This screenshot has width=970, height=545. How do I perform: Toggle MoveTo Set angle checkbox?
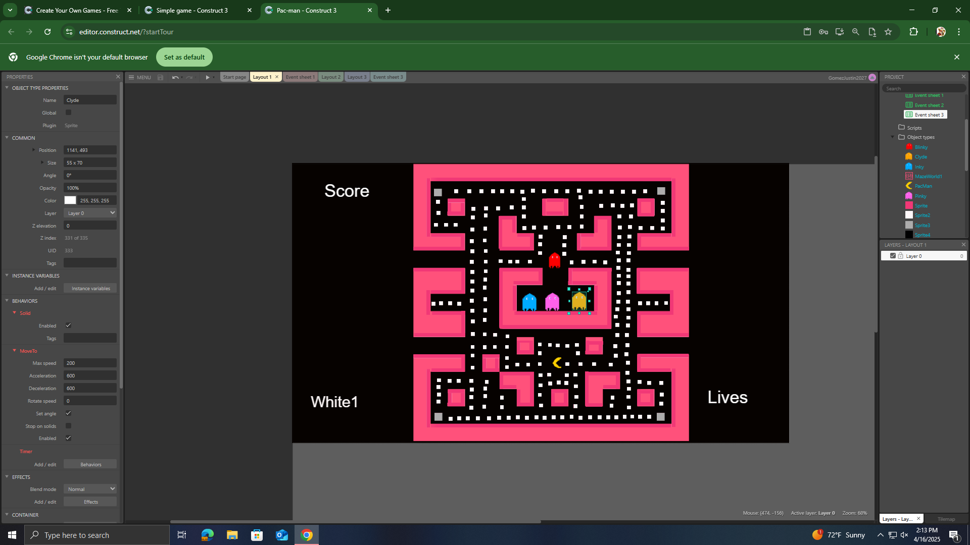(68, 413)
